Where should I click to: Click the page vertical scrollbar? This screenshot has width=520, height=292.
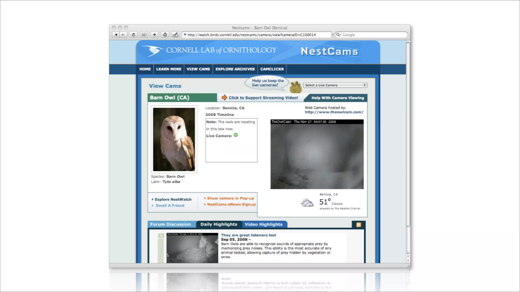click(x=408, y=134)
